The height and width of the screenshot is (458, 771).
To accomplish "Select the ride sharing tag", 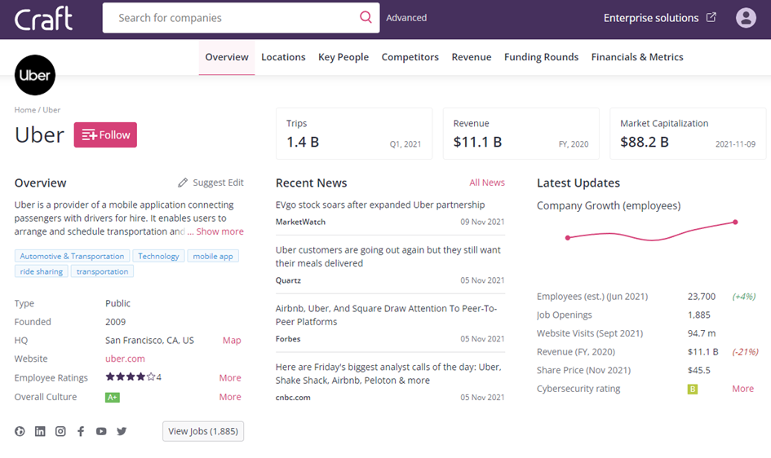I will (42, 271).
